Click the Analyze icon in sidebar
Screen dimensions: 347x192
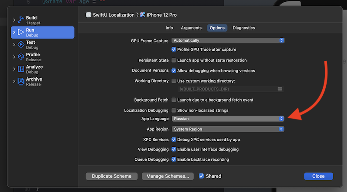click(x=21, y=69)
